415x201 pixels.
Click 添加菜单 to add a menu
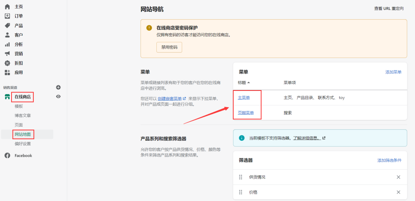pos(393,72)
